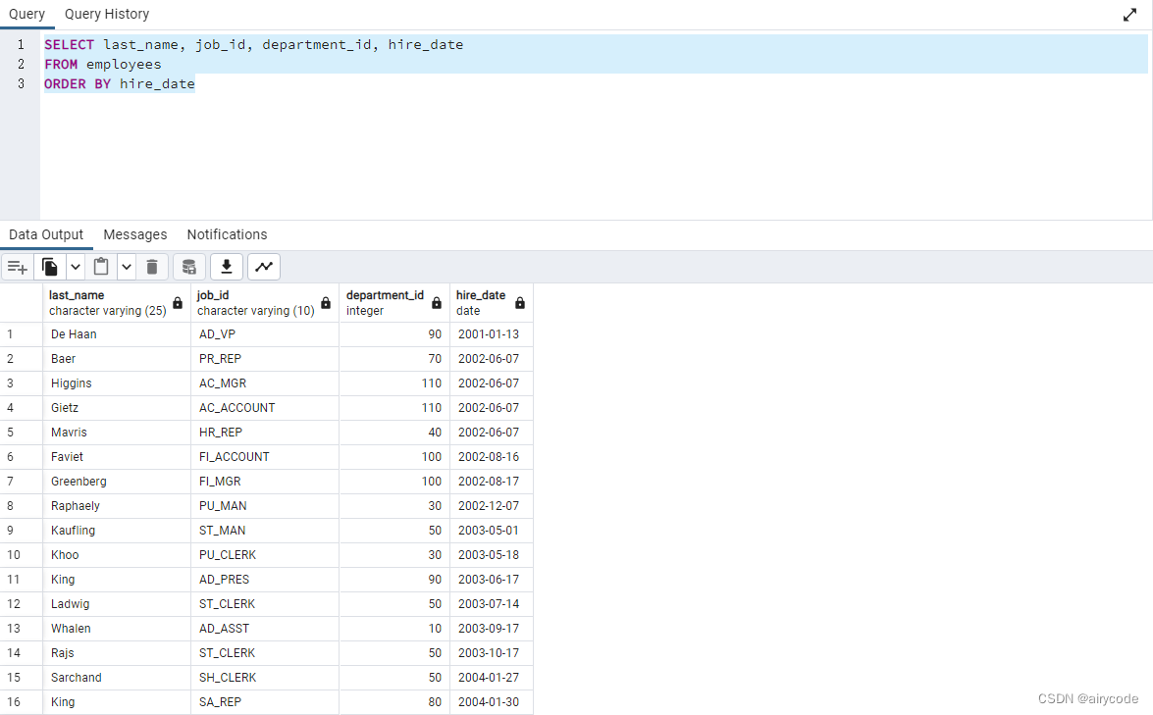
Task: Click the 'SA_REP' job cell
Action: [265, 702]
